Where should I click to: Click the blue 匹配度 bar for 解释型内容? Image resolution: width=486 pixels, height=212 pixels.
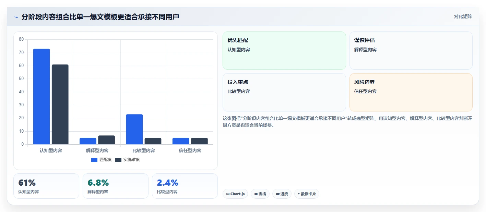(x=88, y=141)
